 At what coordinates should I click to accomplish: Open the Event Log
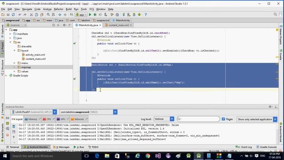pos(244,147)
